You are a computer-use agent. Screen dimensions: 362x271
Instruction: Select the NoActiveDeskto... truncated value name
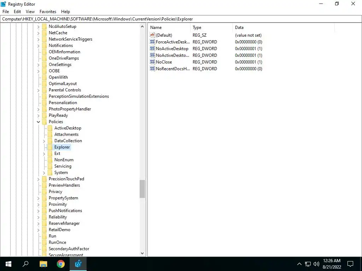pyautogui.click(x=173, y=55)
